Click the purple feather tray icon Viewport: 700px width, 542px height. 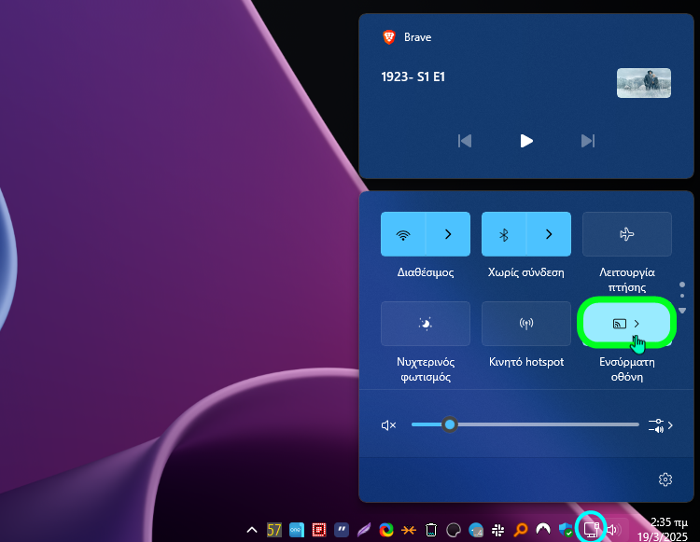(364, 530)
